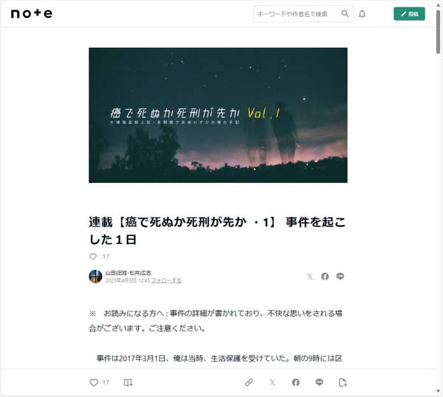Click the scrollbar down arrow

(x=438, y=391)
